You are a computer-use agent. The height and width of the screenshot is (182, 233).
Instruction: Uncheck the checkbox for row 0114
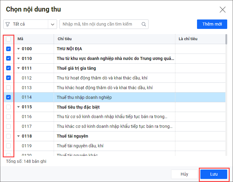tap(9, 97)
